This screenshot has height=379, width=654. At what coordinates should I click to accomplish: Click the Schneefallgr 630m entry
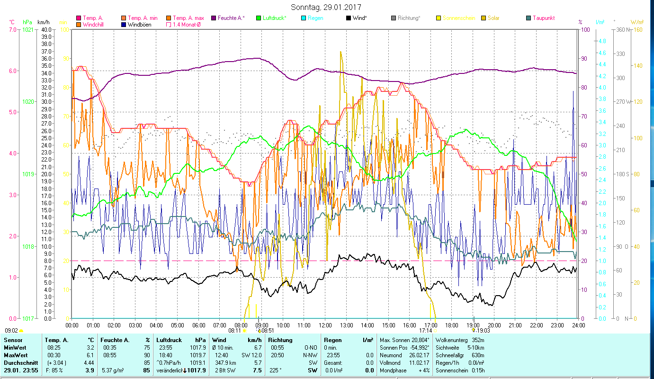459,355
